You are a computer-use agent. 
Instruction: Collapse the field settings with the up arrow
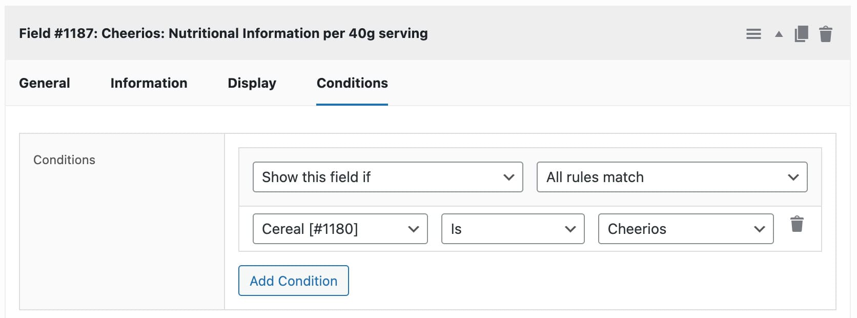[x=778, y=34]
